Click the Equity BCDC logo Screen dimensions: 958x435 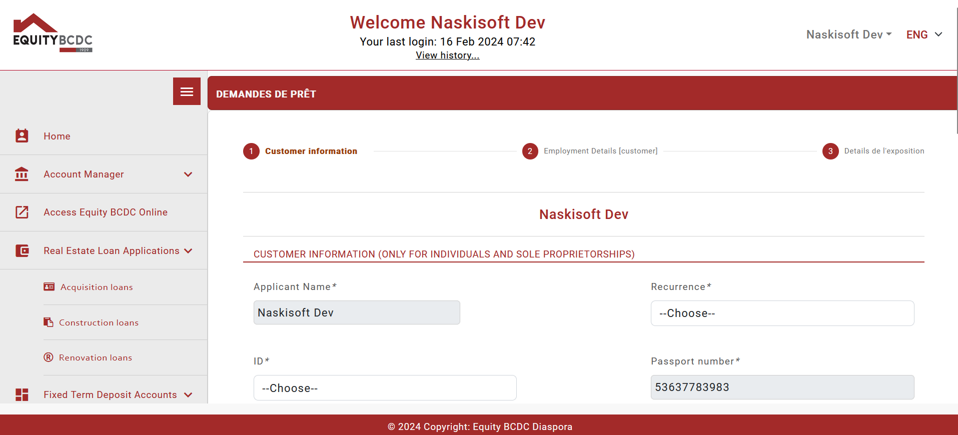click(x=53, y=32)
